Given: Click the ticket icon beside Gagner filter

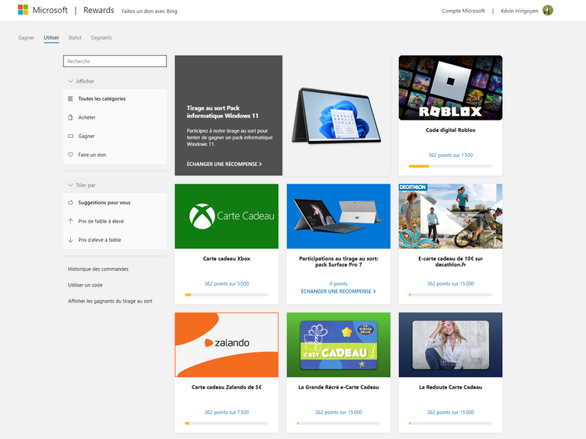Looking at the screenshot, I should (x=70, y=136).
